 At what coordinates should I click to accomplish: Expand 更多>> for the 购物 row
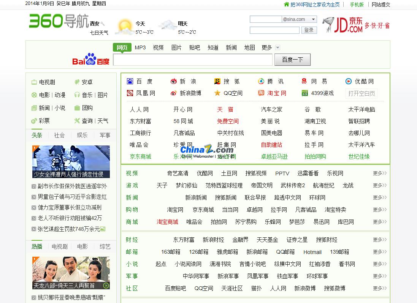380,210
